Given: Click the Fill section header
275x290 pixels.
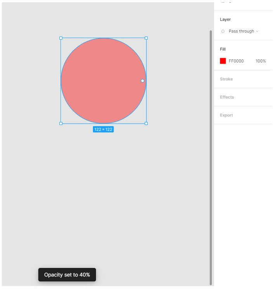Looking at the screenshot, I should pyautogui.click(x=223, y=49).
